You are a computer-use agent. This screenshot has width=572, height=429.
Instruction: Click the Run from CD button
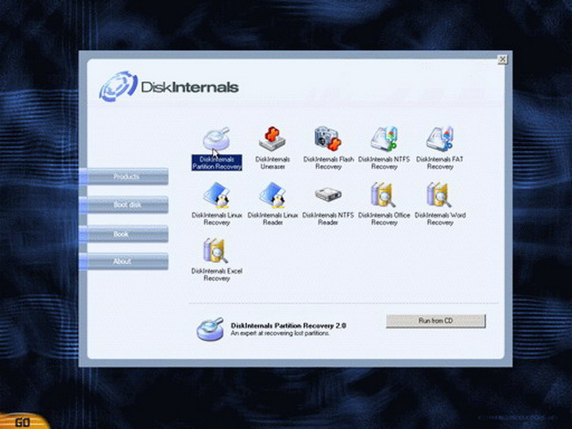coord(436,321)
